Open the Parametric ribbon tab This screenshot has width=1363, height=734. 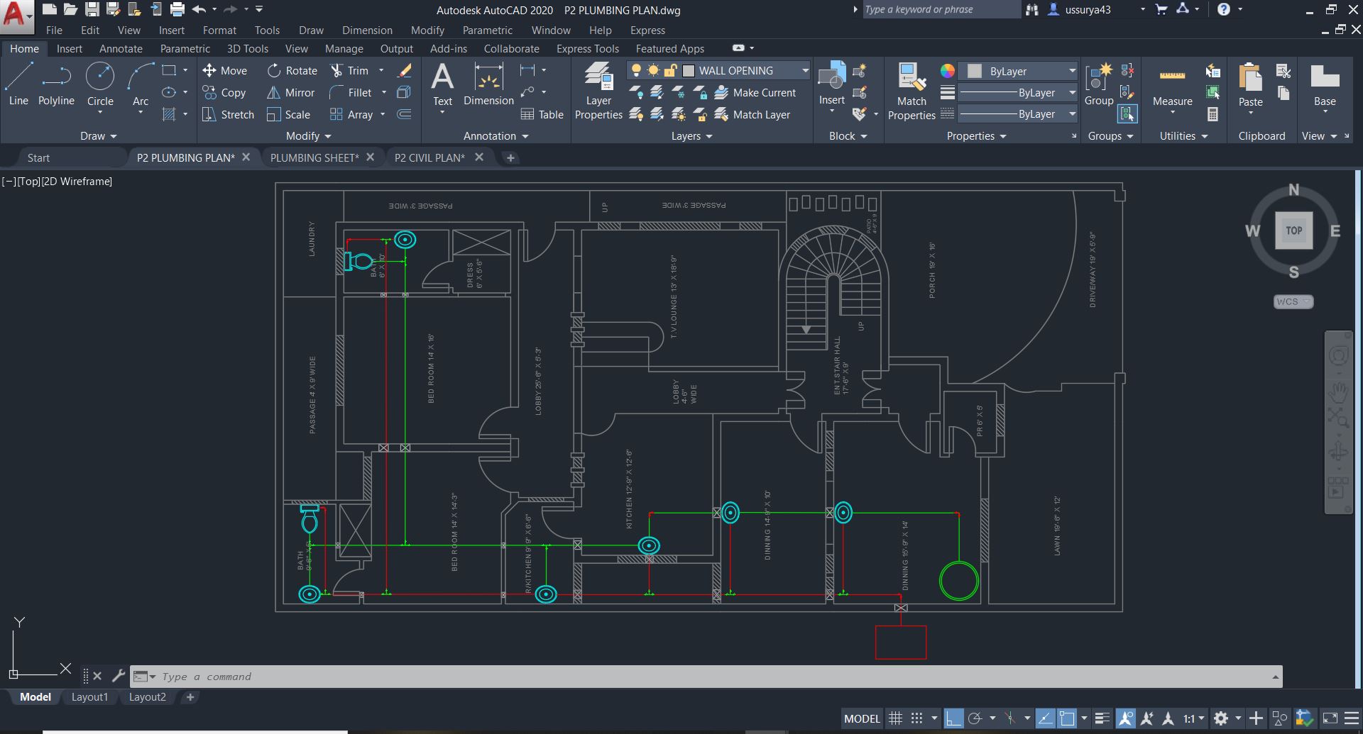(185, 48)
